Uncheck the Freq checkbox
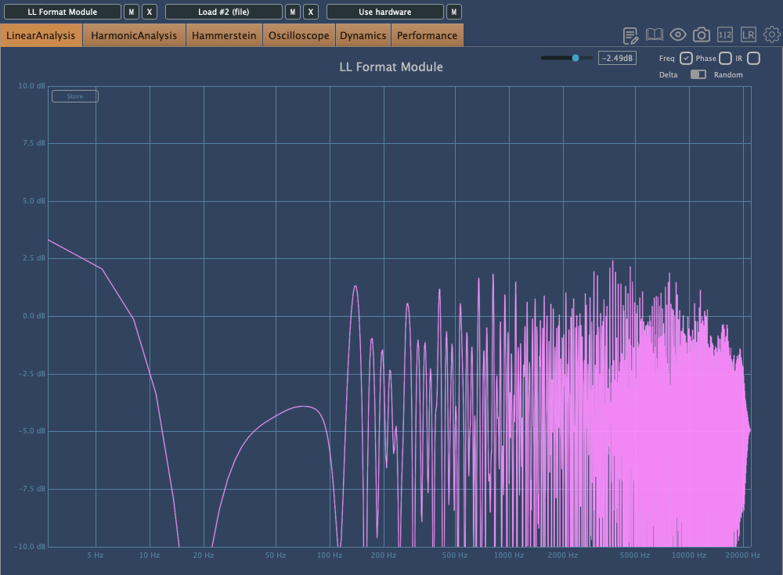 pos(686,58)
